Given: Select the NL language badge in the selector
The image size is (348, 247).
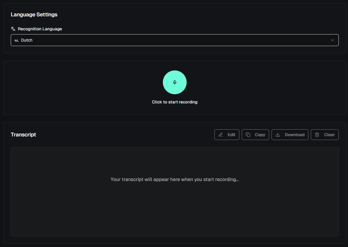Looking at the screenshot, I should 17,40.
